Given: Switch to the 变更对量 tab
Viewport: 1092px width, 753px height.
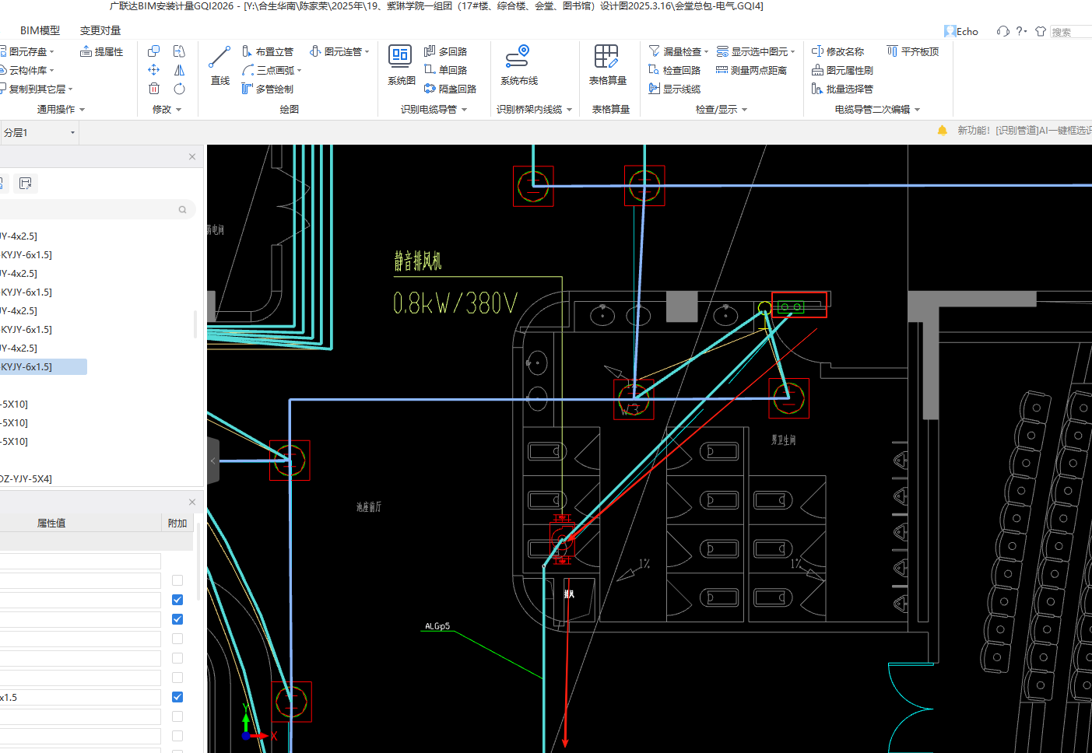Looking at the screenshot, I should pos(100,30).
